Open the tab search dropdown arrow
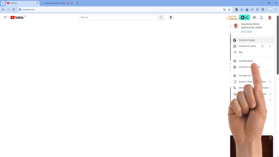This screenshot has height=157, width=279. tap(3, 3)
